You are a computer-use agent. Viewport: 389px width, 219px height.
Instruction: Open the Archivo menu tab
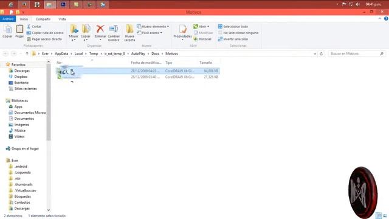coord(8,19)
